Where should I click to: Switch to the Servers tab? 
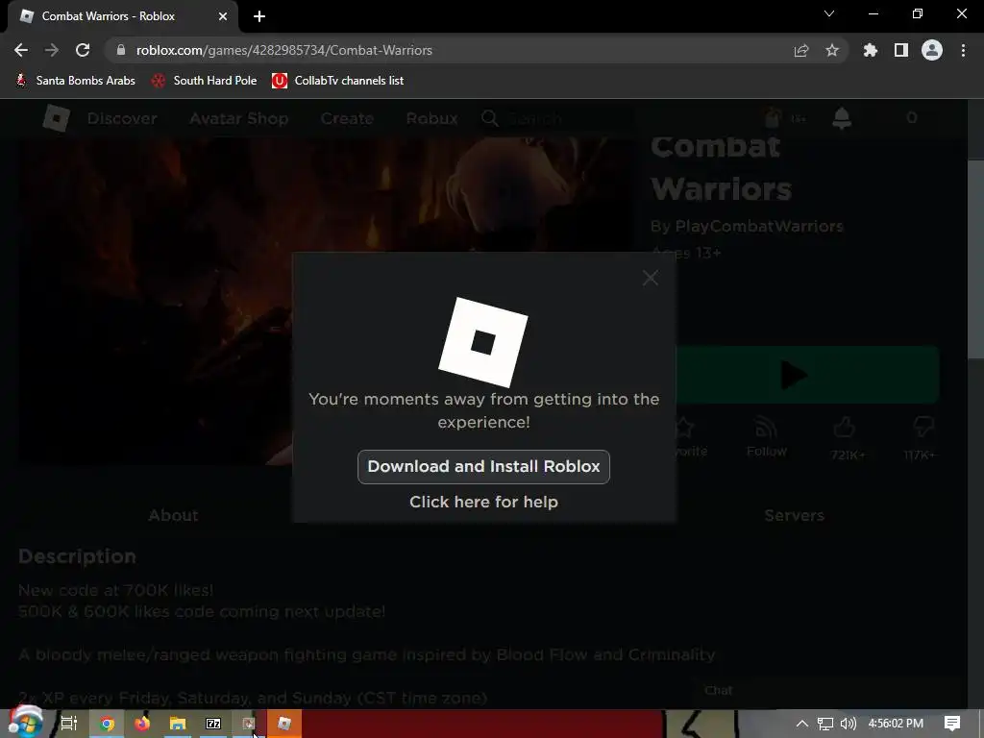pos(794,515)
